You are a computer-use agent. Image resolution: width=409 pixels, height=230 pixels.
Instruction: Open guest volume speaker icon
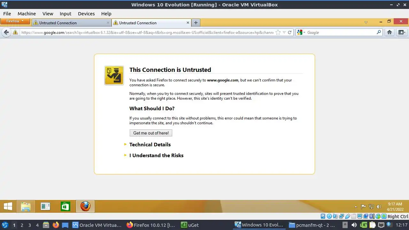(379, 207)
